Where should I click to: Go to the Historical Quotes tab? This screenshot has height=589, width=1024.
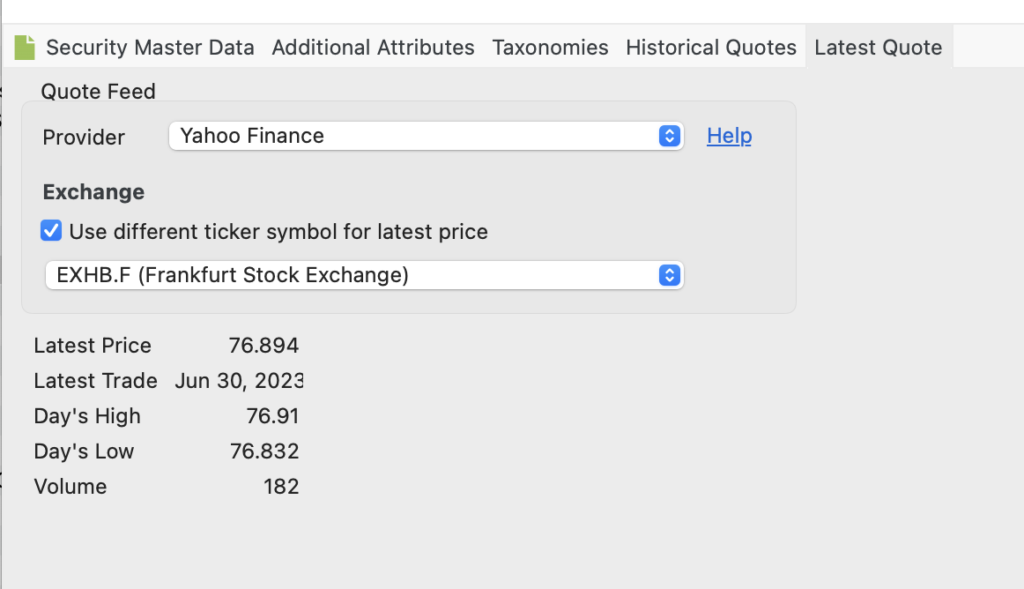coord(710,47)
